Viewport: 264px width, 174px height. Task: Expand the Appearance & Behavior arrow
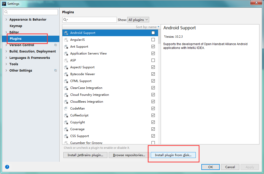(6, 20)
